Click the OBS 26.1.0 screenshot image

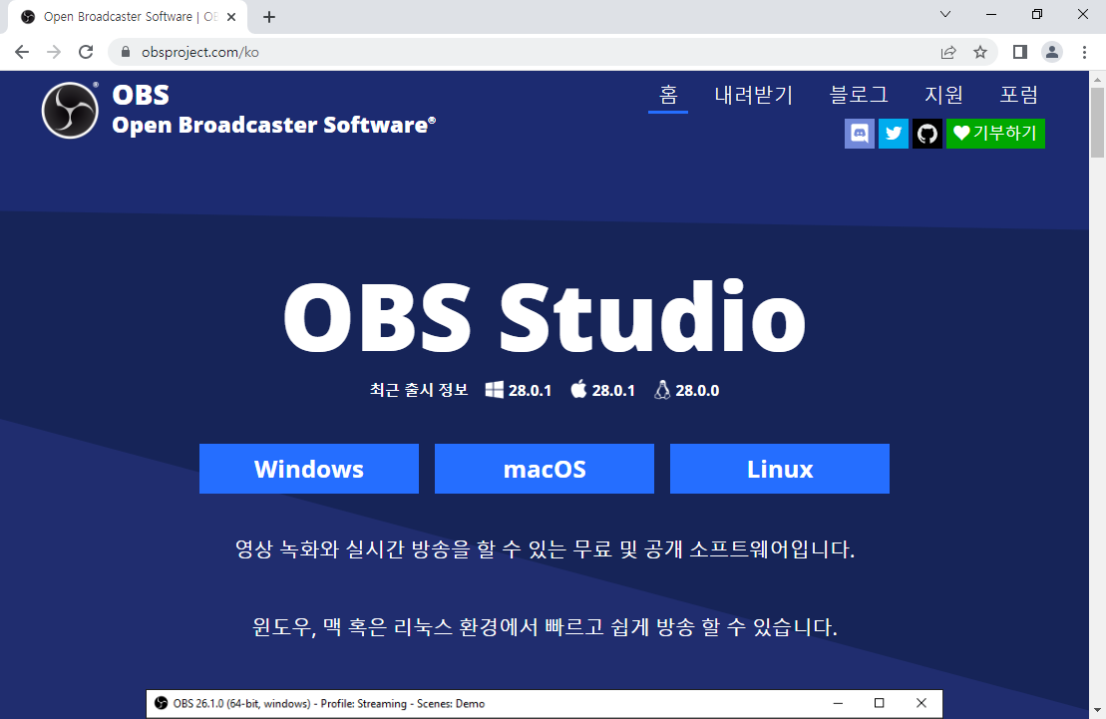pyautogui.click(x=544, y=704)
